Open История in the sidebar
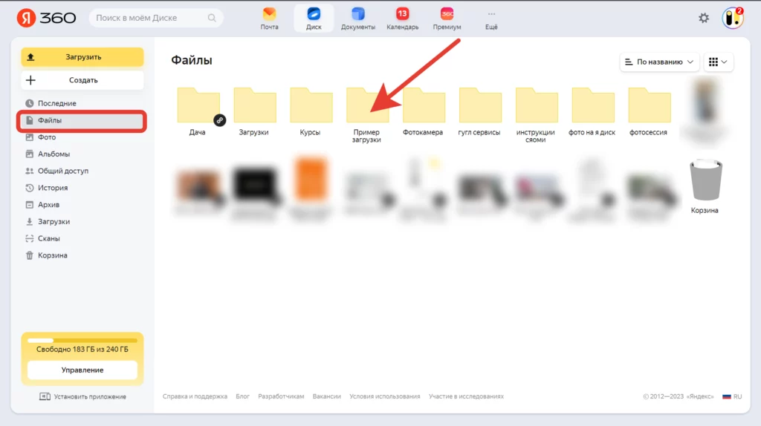 (53, 188)
